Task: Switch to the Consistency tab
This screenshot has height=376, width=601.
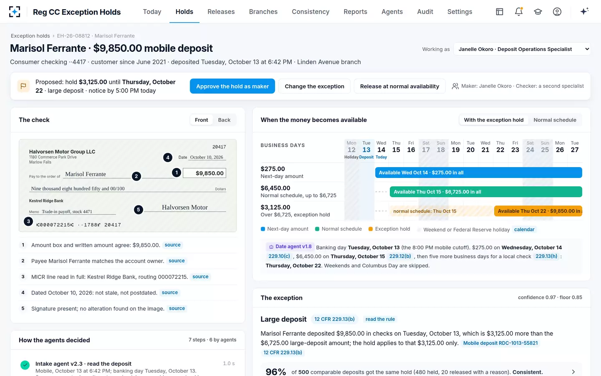Action: click(x=311, y=12)
